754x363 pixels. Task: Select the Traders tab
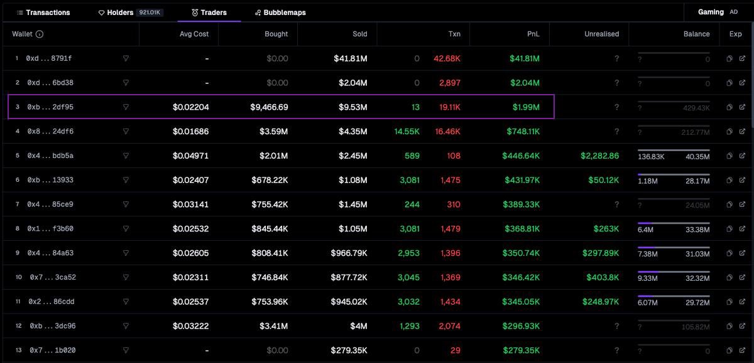[x=209, y=13]
